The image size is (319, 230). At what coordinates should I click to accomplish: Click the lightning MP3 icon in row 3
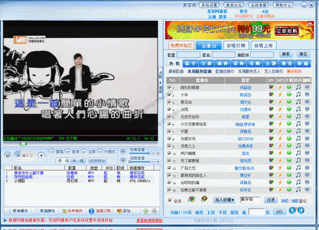280,102
